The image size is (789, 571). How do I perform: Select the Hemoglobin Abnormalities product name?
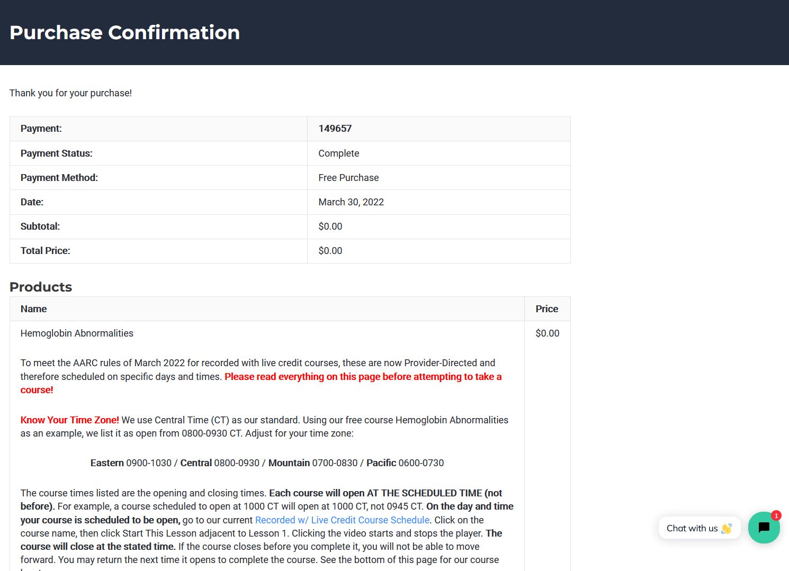(x=76, y=333)
